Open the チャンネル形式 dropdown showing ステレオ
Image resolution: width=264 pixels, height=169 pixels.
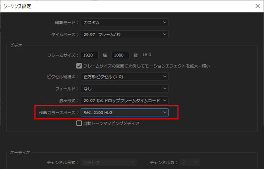(109, 162)
